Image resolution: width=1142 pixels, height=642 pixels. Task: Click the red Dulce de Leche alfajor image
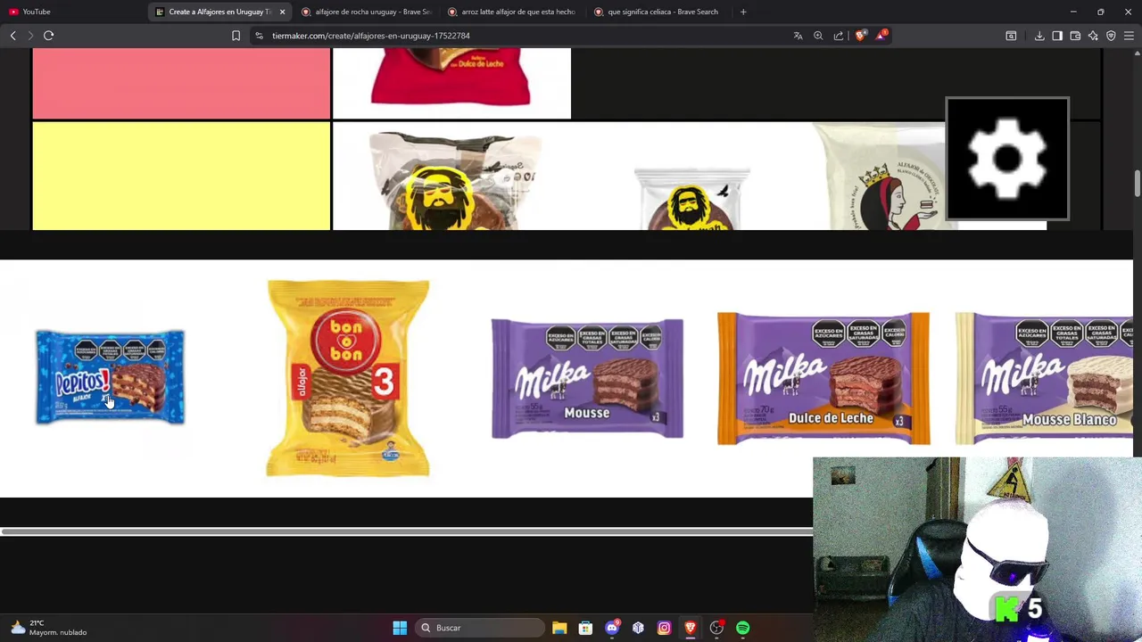(x=451, y=83)
